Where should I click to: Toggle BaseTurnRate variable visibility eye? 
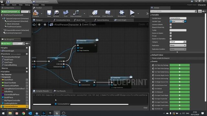(x=27, y=83)
